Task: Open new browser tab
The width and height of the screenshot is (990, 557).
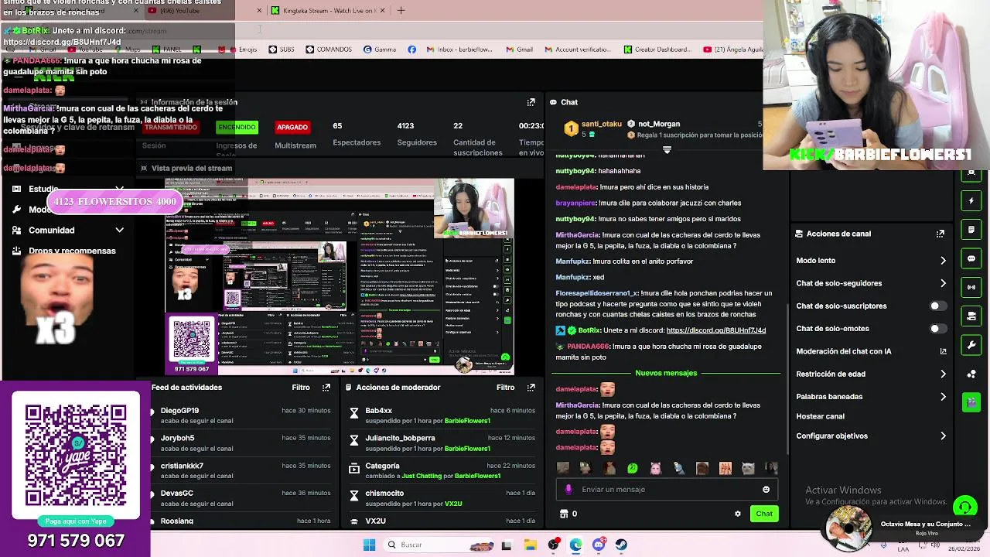Action: coord(401,10)
